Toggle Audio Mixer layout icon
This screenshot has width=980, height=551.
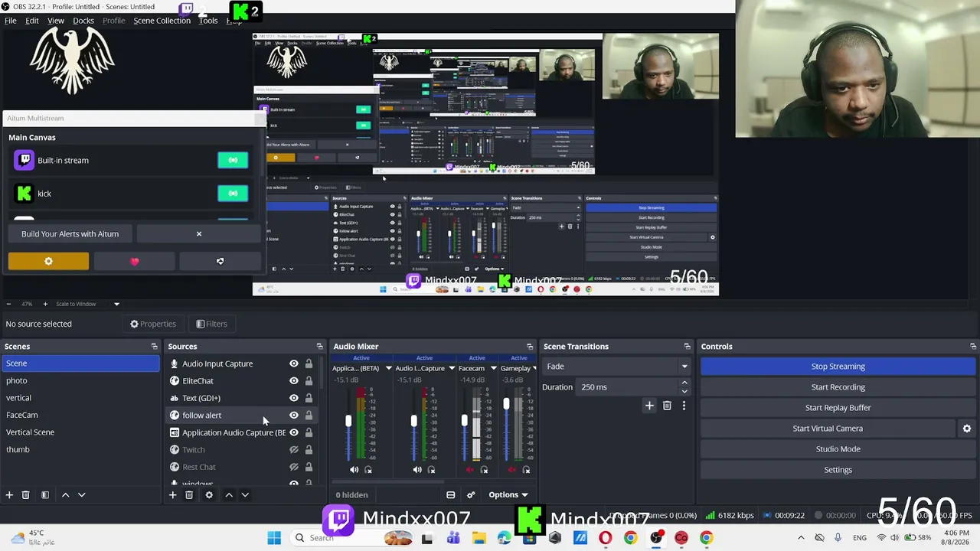[451, 495]
